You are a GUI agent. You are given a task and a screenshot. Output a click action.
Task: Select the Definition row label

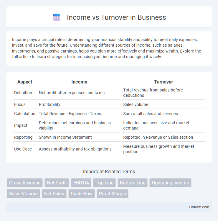(x=23, y=93)
